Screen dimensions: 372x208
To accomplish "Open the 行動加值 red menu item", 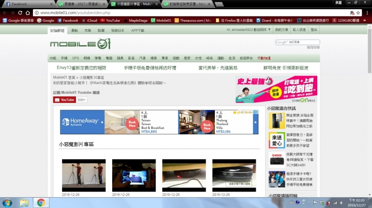I will point(264,58).
